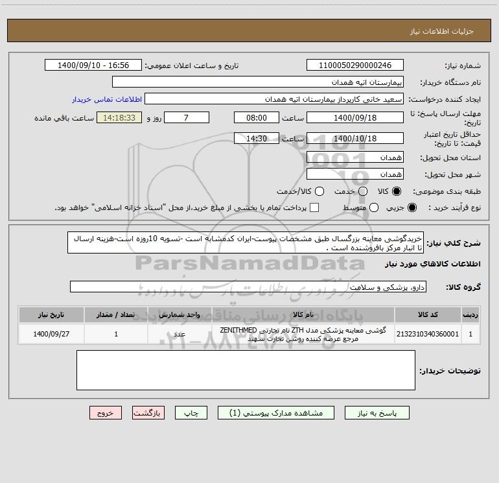Toggle the اسناد خزانه اسلامی payment checkbox
This screenshot has height=483, width=499.
tap(314, 207)
